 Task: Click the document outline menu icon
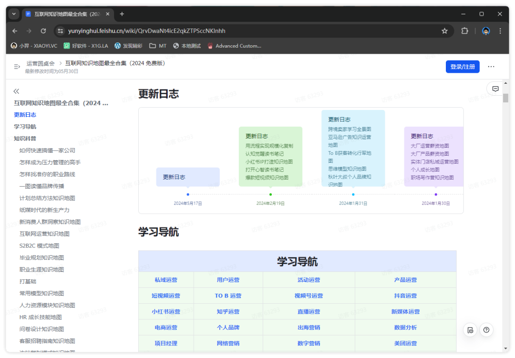17,67
